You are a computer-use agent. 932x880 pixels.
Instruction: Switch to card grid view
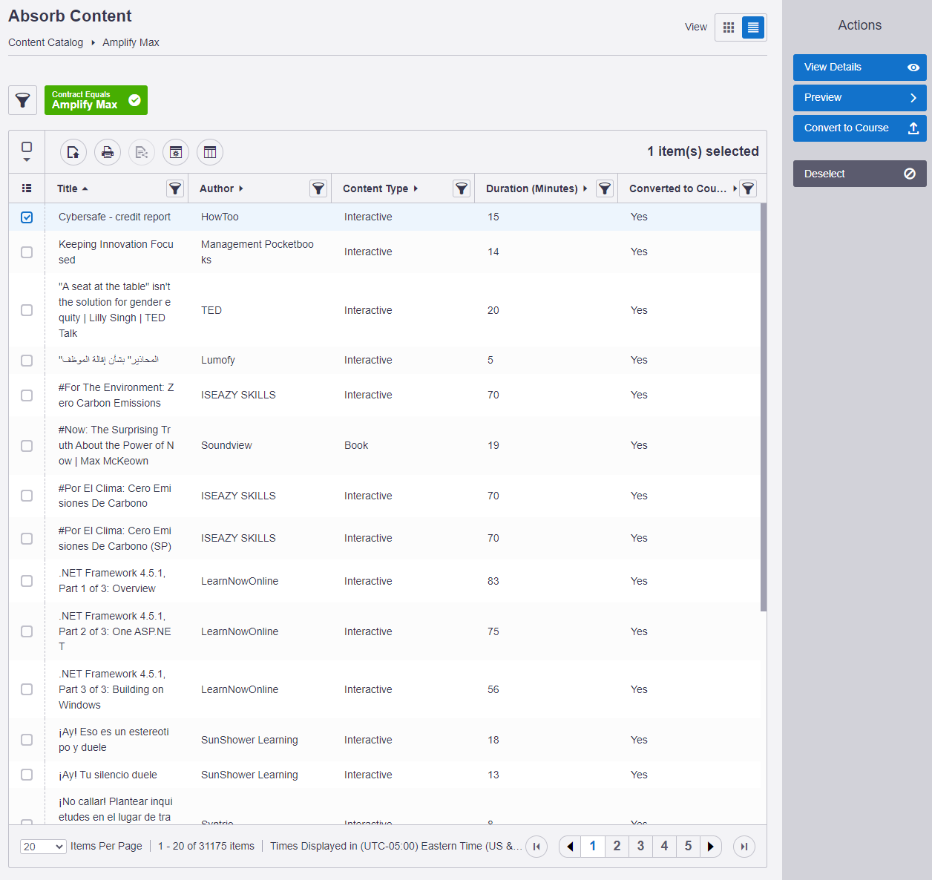pyautogui.click(x=729, y=27)
